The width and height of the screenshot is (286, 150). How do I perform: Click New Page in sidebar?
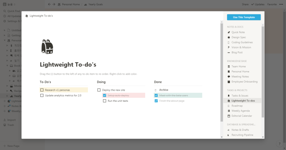coord(11,146)
